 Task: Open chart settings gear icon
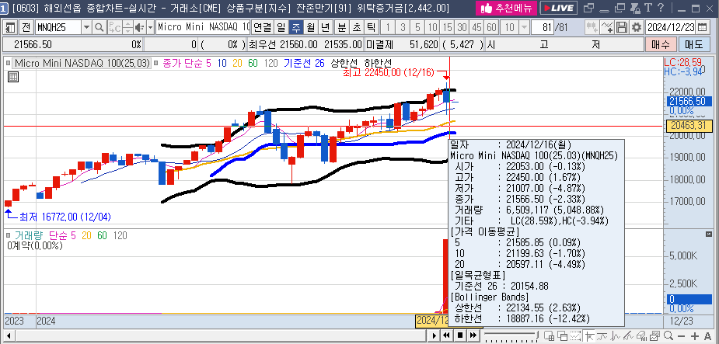(x=636, y=27)
